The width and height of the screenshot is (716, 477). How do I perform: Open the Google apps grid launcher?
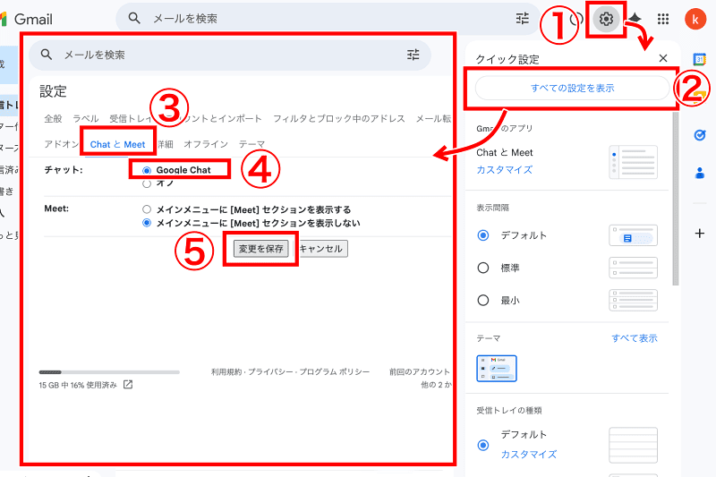(663, 19)
